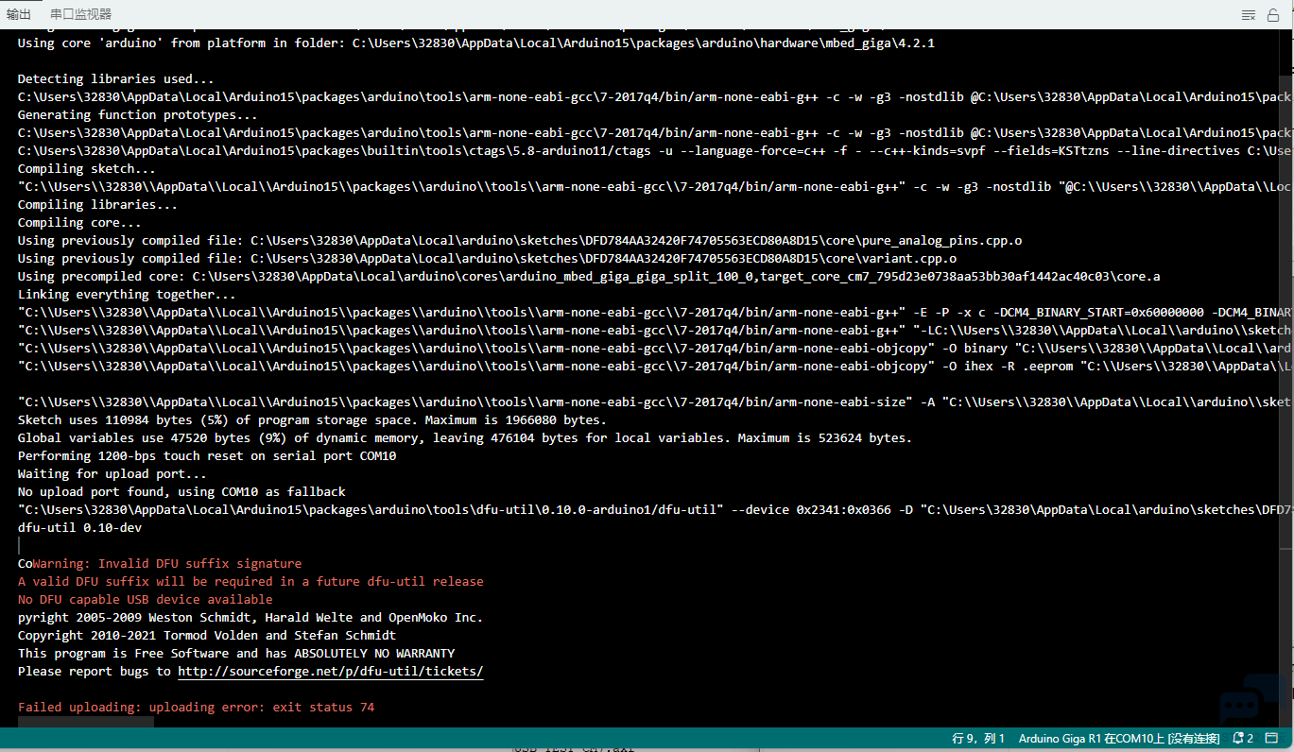This screenshot has height=752, width=1294.
Task: Click the 'Invalid DFU suffix signature' warning
Action: click(x=167, y=564)
